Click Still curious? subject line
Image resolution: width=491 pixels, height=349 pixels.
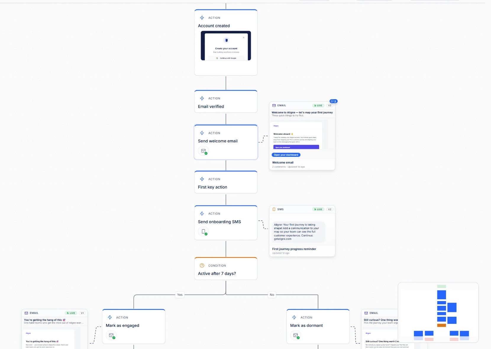coord(381,320)
